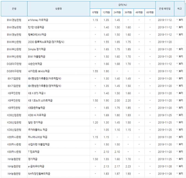186x178 pixels.
Task: Expand 보기 for 하나머니세상 적금 row
Action: pyautogui.click(x=180, y=137)
